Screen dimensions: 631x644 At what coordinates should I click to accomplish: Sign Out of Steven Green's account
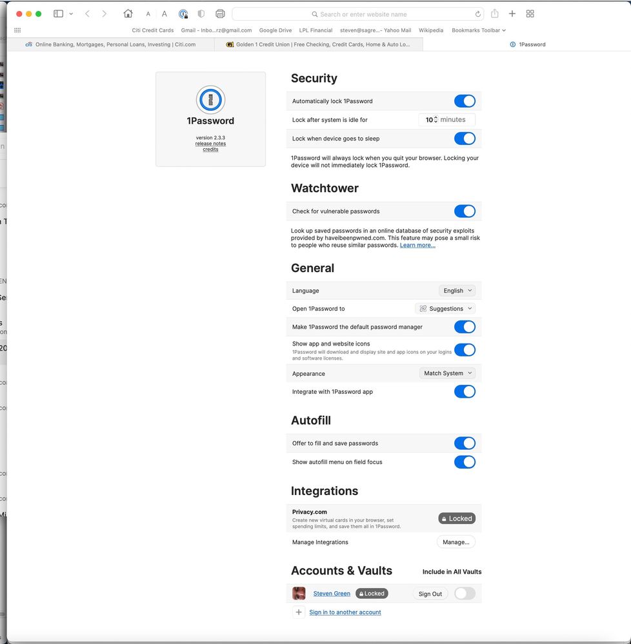click(430, 594)
